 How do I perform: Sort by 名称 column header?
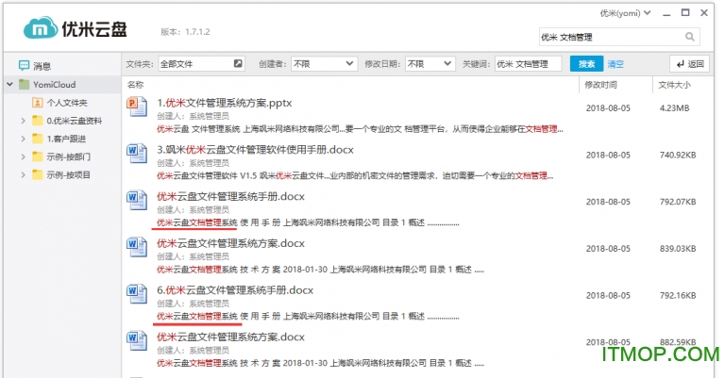tap(136, 85)
